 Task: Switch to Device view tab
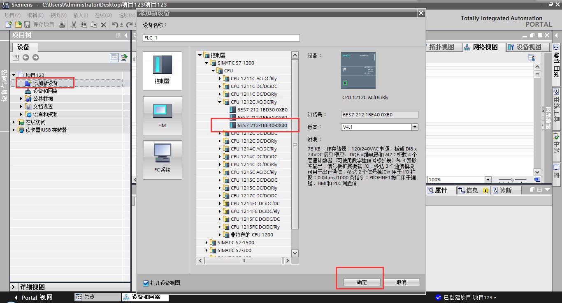(528, 47)
